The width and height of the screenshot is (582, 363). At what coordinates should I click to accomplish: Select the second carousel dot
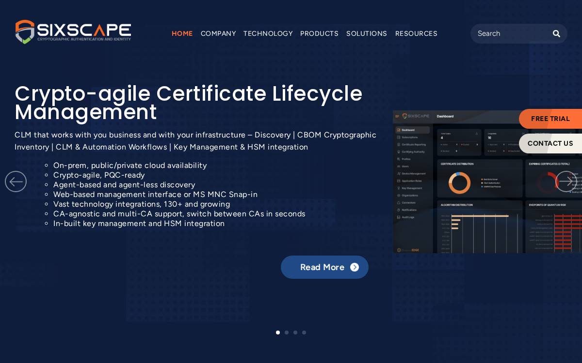point(287,333)
